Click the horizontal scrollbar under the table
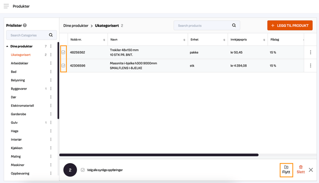319x183 pixels. (x=159, y=155)
